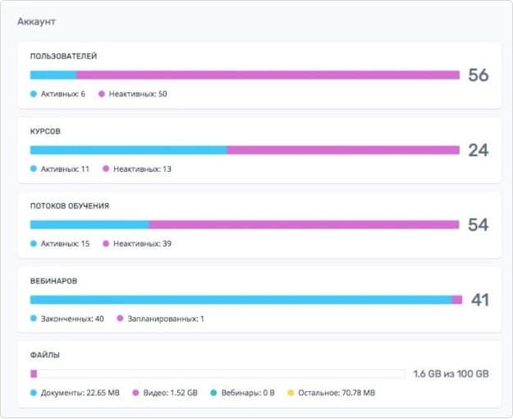The image size is (513, 419).
Task: Click the pink Неактивных: 13 legend dot
Action: (x=106, y=168)
